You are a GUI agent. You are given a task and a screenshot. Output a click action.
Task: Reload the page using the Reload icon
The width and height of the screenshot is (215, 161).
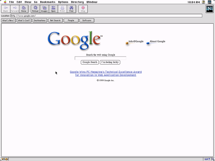pos(35,9)
